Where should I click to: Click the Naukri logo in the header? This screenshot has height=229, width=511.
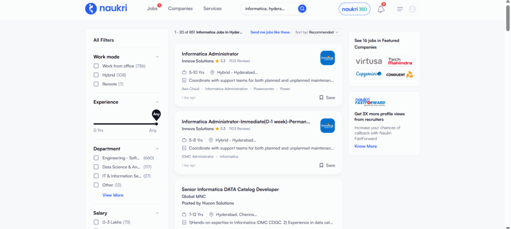click(x=105, y=8)
